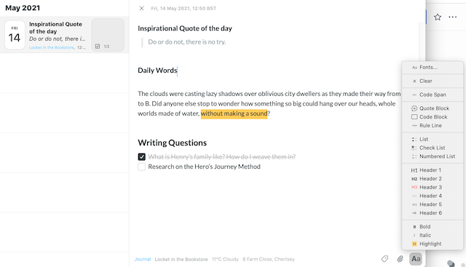Click the quote Do or do not
Image resolution: width=466 pixels, height=267 pixels.
(187, 42)
